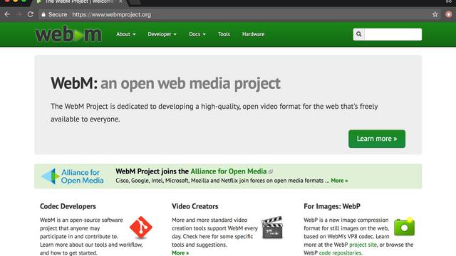
Task: Open the WebP code repositories link
Action: pos(341,253)
